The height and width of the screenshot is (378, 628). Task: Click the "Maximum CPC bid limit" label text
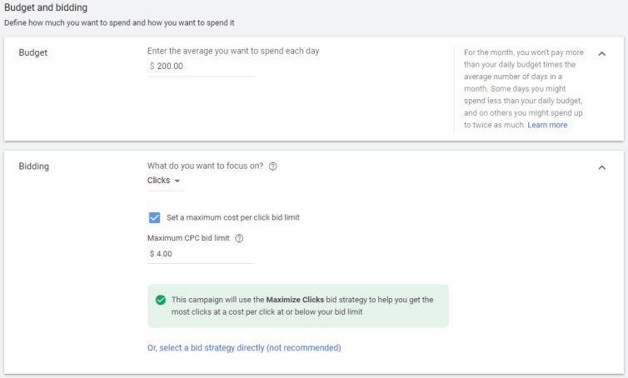[188, 238]
